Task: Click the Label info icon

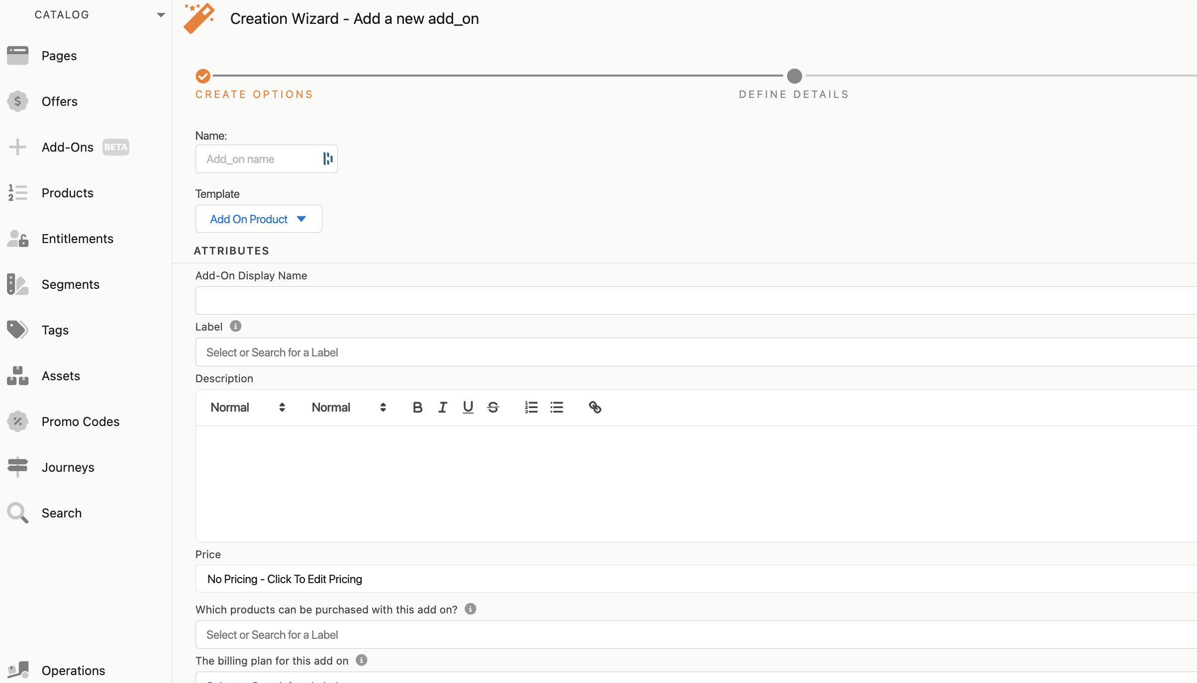Action: click(235, 326)
